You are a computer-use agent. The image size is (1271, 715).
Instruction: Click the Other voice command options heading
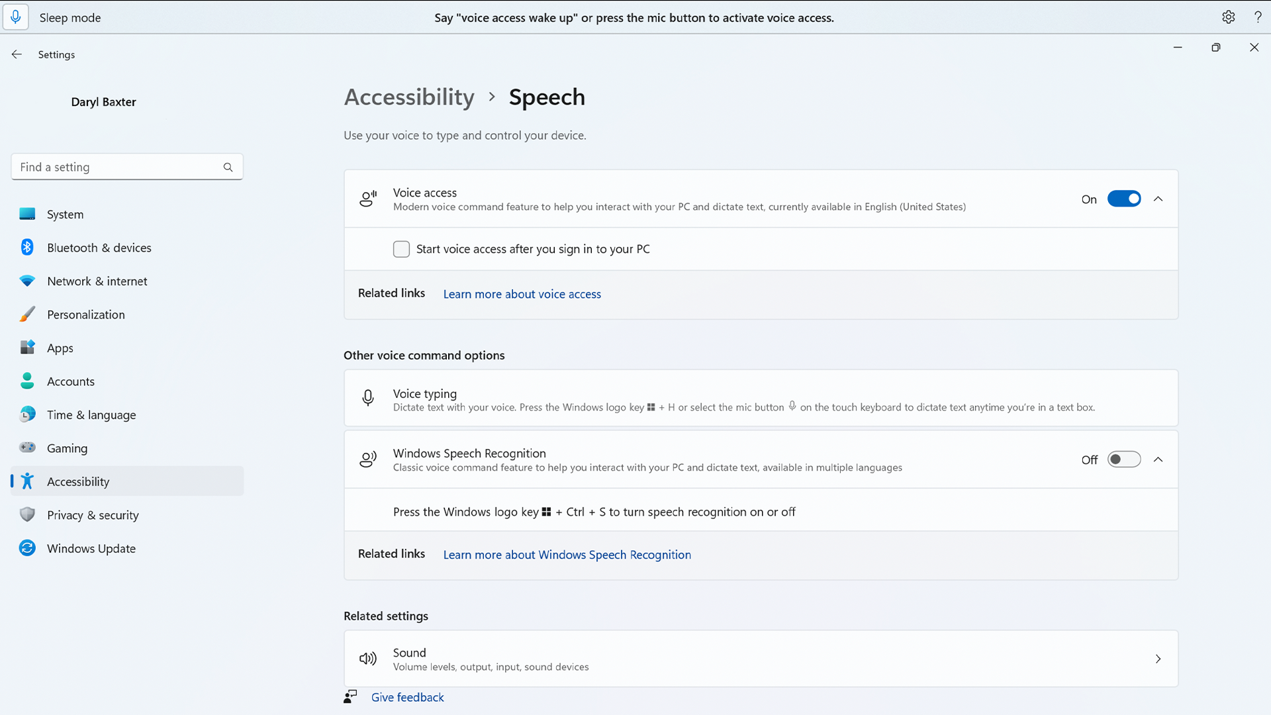(424, 356)
